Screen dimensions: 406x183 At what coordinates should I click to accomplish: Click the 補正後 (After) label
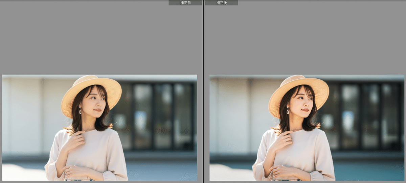(x=221, y=3)
